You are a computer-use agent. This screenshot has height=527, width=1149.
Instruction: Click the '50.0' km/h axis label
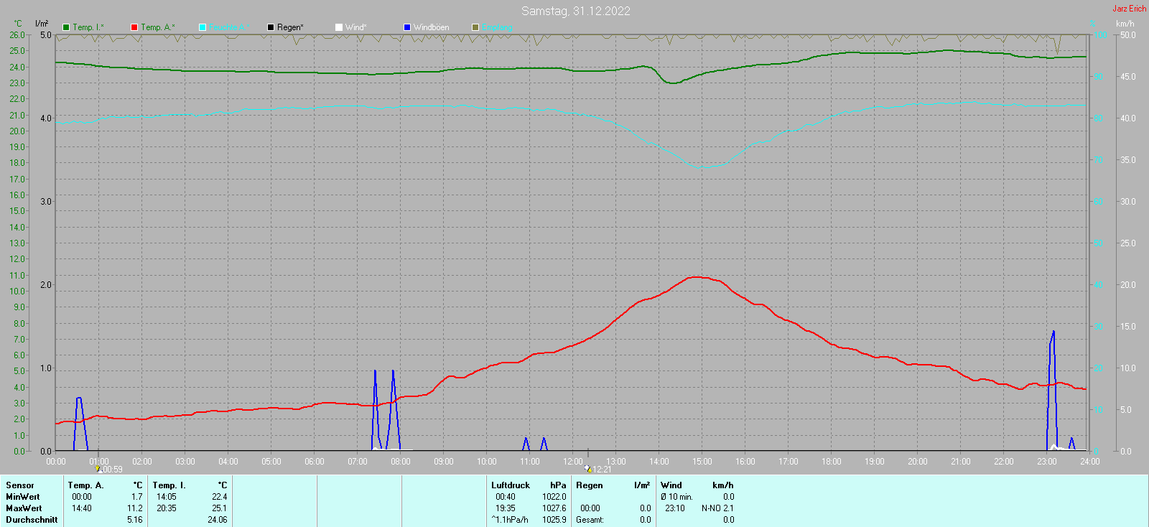click(x=1128, y=35)
